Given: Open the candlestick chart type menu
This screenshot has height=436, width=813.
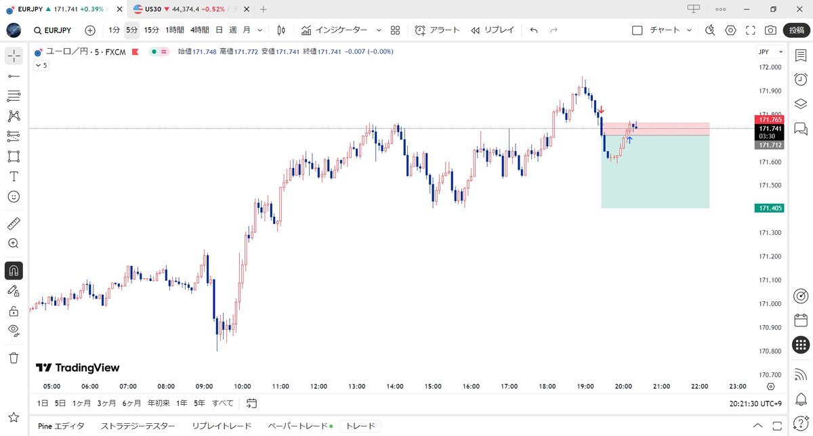Looking at the screenshot, I should [281, 30].
